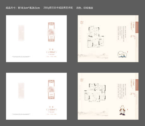Click the '成品尺寸：宽18.5cm*高28.5cm' header text
Image resolution: width=145 pixels, height=126 pixels.
[23, 8]
